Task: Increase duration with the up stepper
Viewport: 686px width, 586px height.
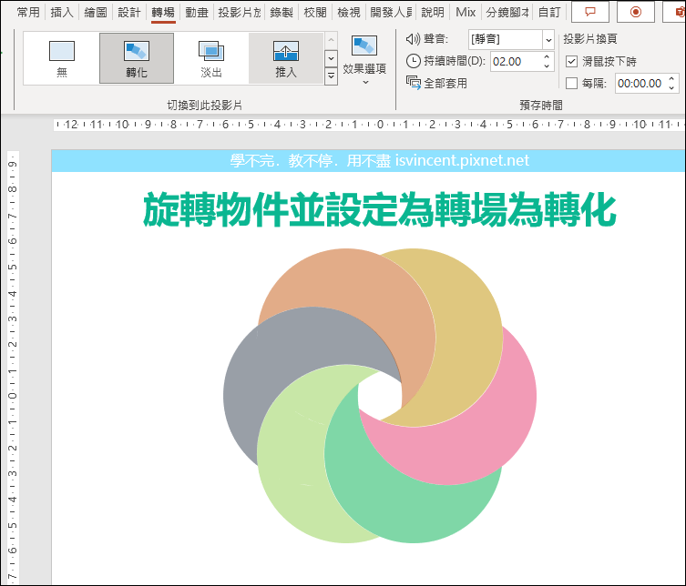Action: [547, 57]
